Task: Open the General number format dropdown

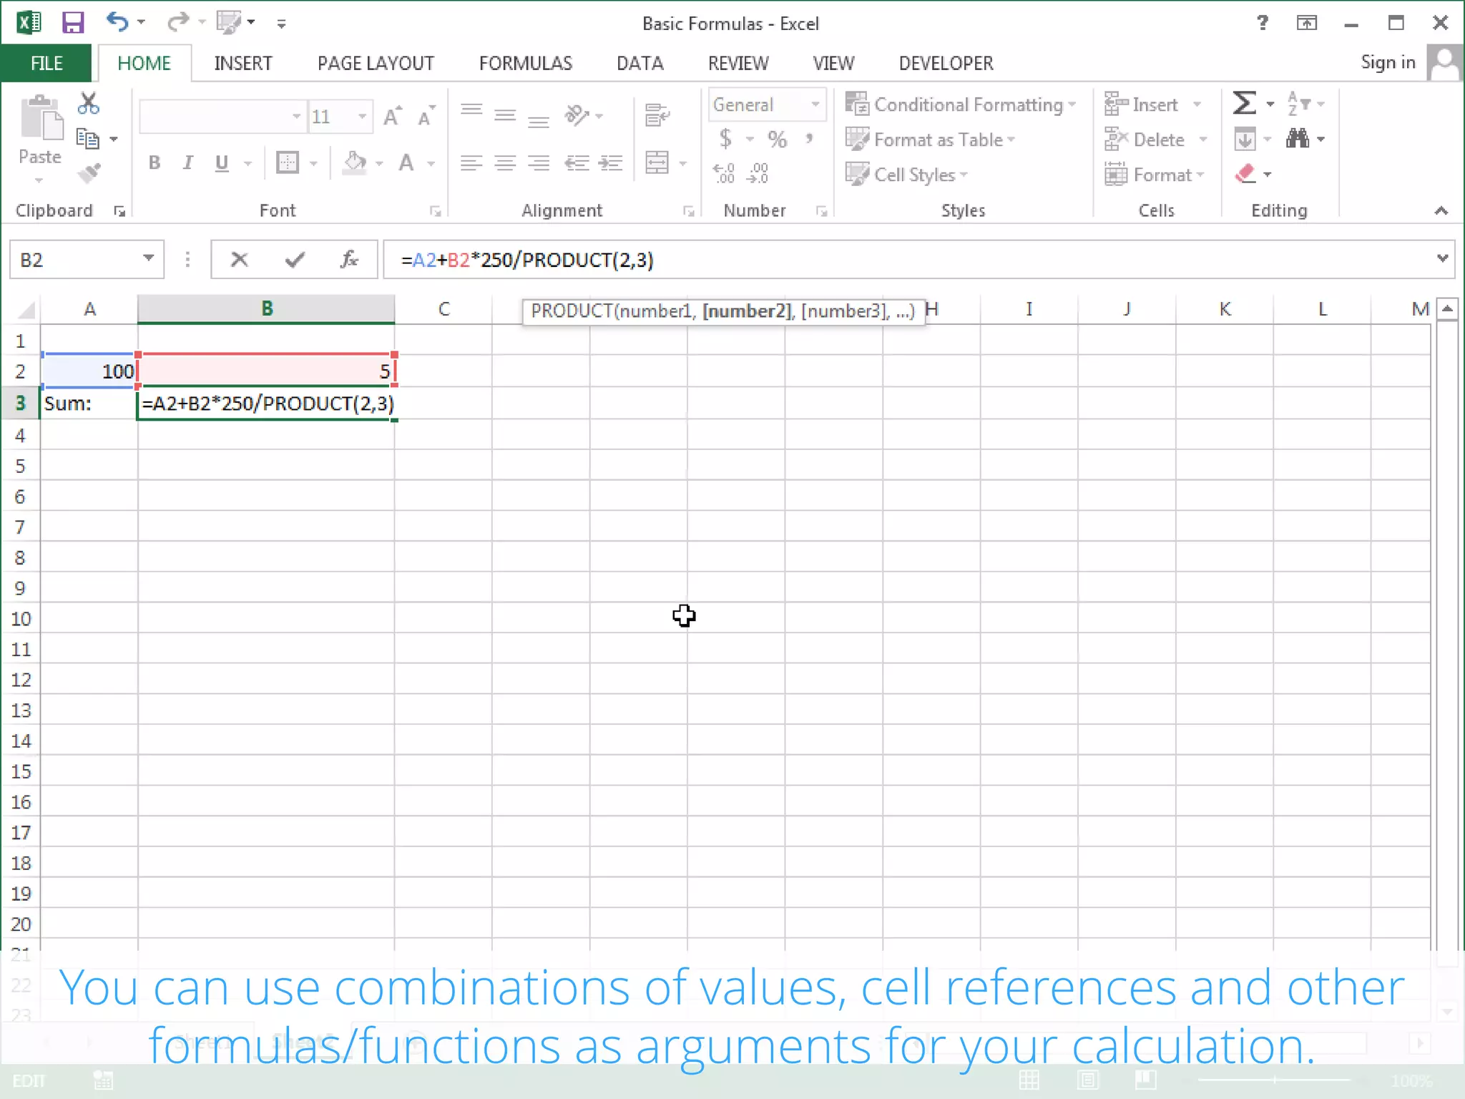Action: (815, 104)
